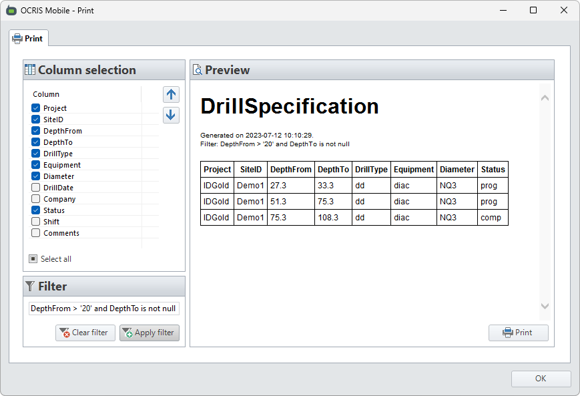Check the Comments column box
This screenshot has width=580, height=396.
coord(36,233)
